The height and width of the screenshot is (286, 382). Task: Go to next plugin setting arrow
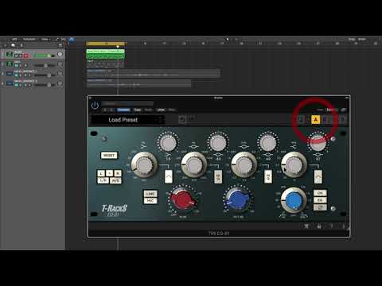point(111,110)
